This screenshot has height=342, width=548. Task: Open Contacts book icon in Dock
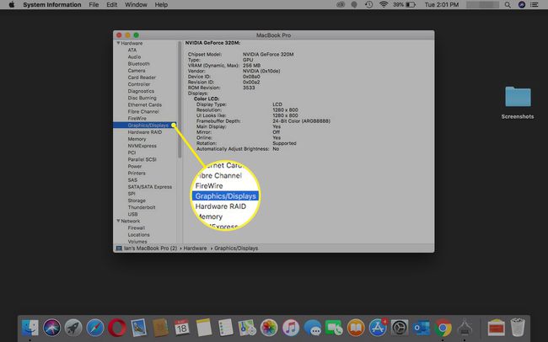tap(160, 328)
